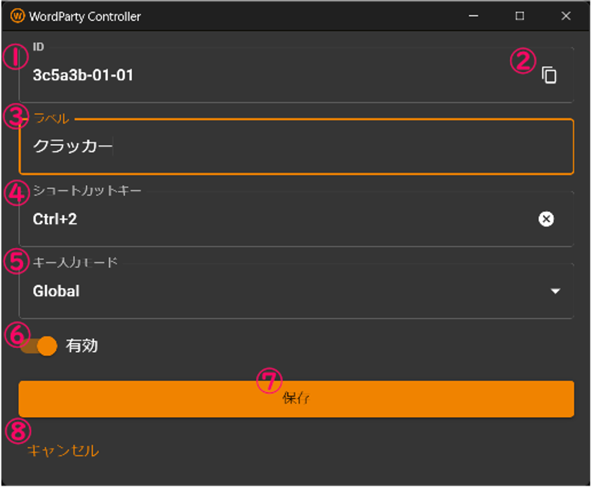591x487 pixels.
Task: Click the circled number 8 marker
Action: point(17,429)
